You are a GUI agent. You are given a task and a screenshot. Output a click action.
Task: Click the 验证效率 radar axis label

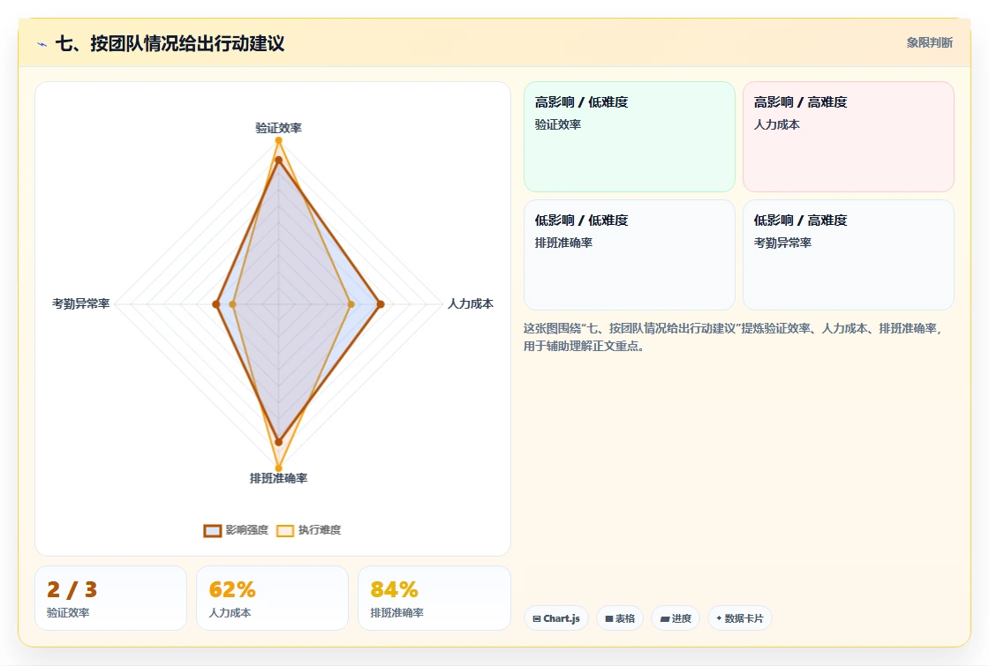[x=278, y=128]
